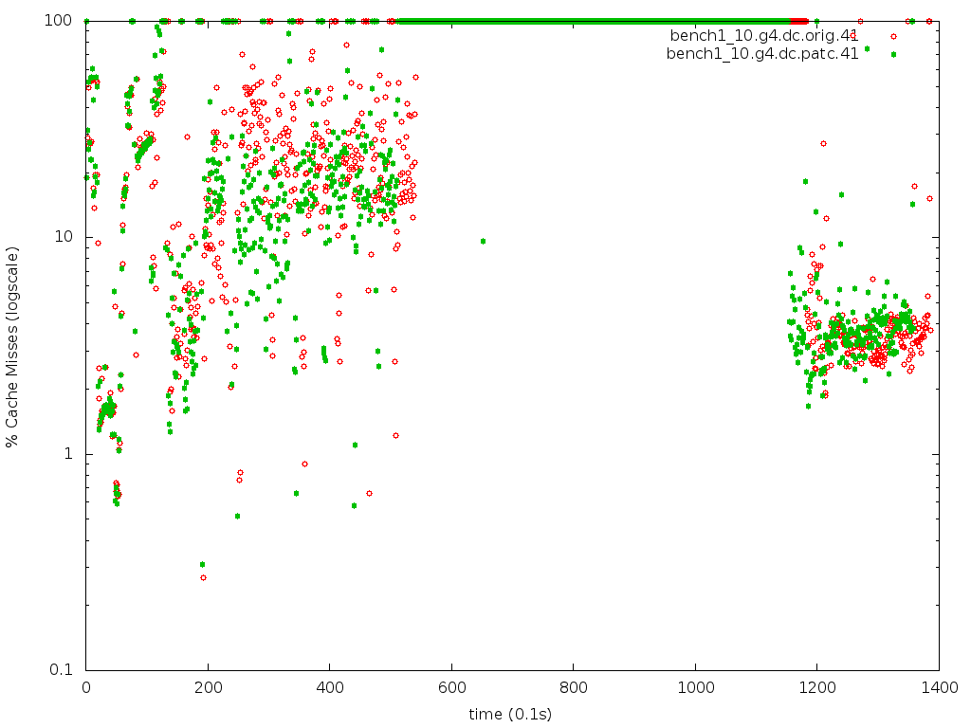This screenshot has height=728, width=971.
Task: Click the x-axis tick label 200
Action: 208,688
